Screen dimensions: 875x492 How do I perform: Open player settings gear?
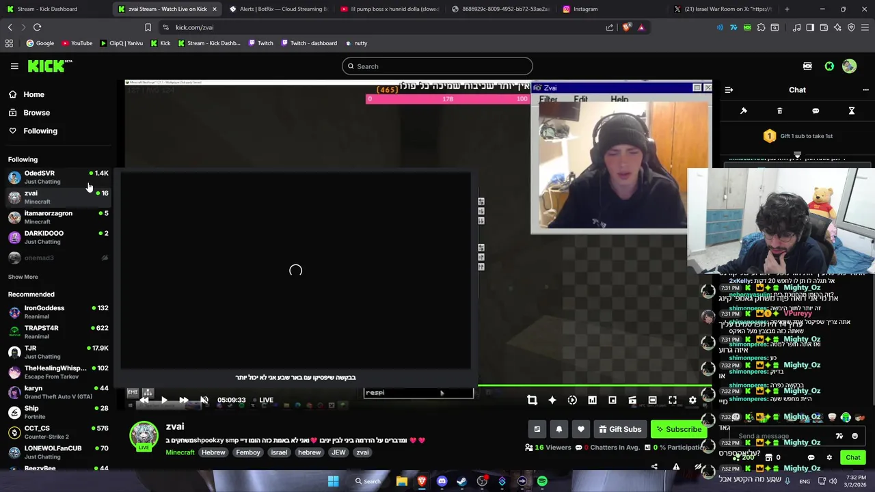(x=692, y=400)
